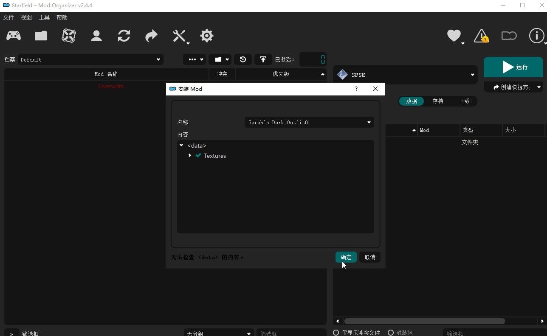
Task: Sort by the 大小 column header
Action: click(524, 130)
